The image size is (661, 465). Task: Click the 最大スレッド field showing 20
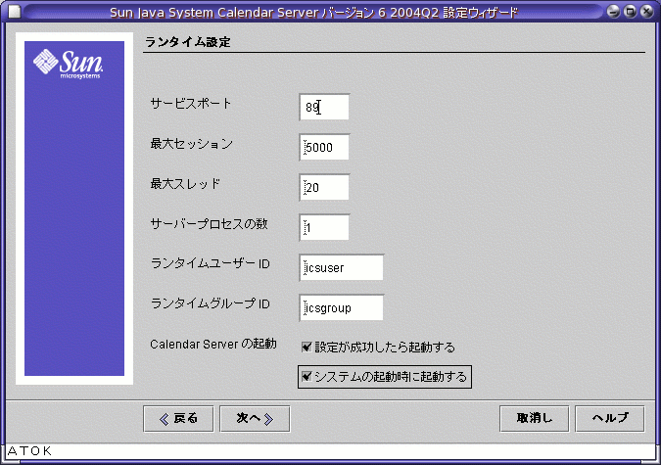pyautogui.click(x=324, y=187)
